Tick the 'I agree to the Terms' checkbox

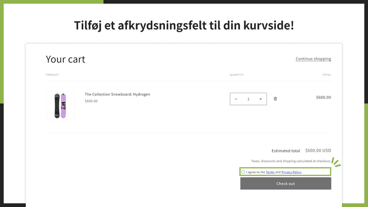tap(243, 172)
